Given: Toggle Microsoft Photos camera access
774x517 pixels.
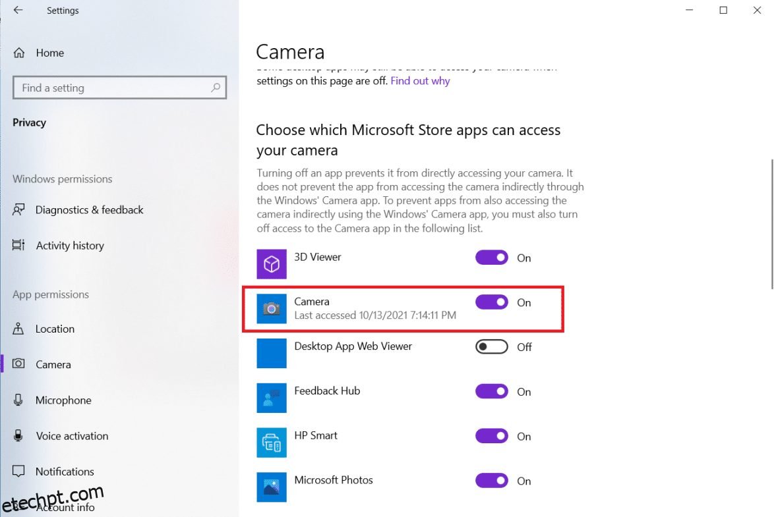Looking at the screenshot, I should [x=492, y=481].
